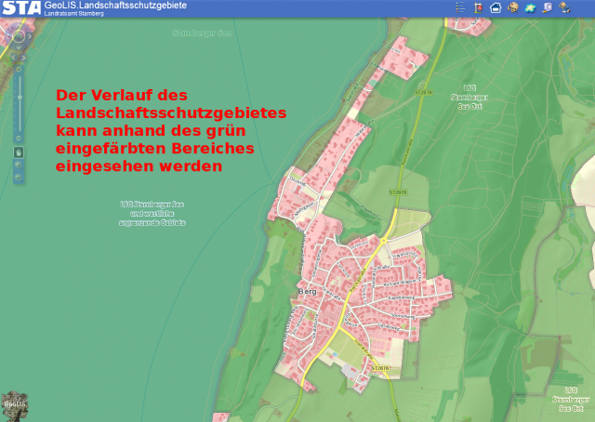Click the plus button atop zoom slider
Screen dimensions: 595x422
[19, 70]
